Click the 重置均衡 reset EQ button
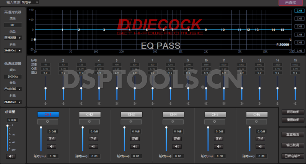Viewport: 306px width, 164px height. click(293, 120)
